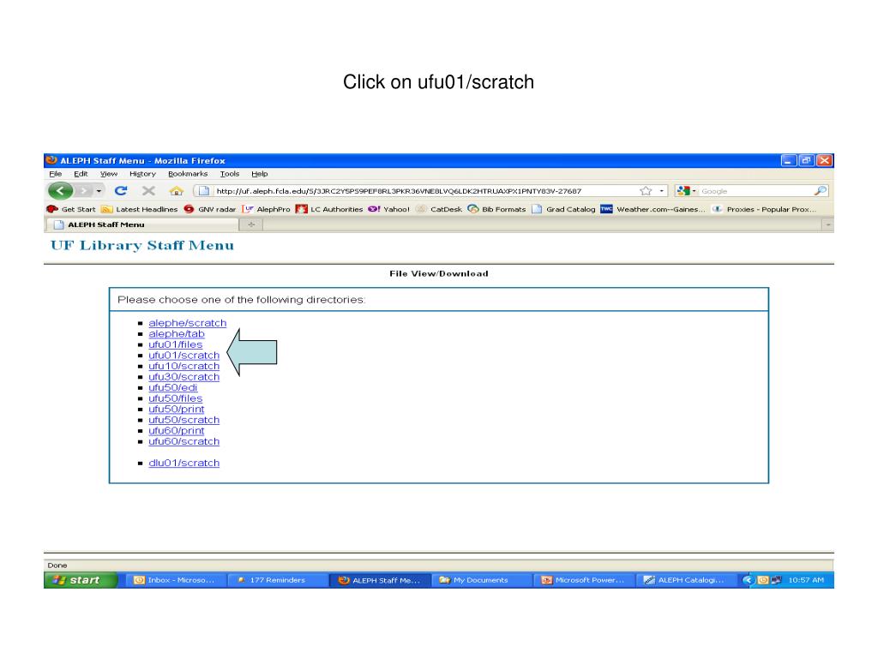Open the Latest Headlines feed bookmark
Viewport: 878px width, 658px height.
[x=139, y=209]
